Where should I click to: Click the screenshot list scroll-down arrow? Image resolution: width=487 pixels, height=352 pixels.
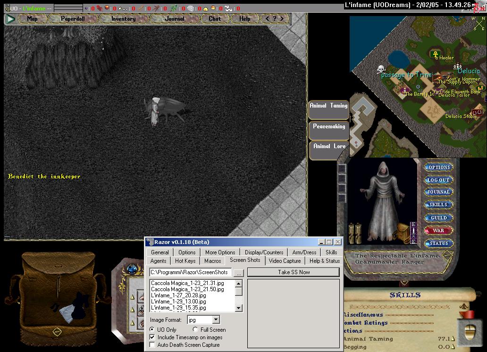coord(238,308)
